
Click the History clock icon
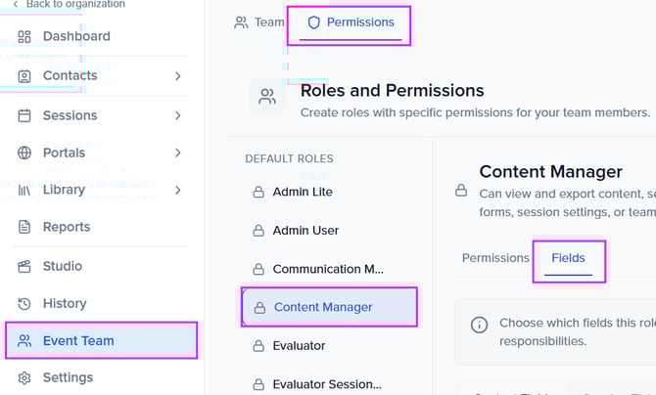coord(24,304)
